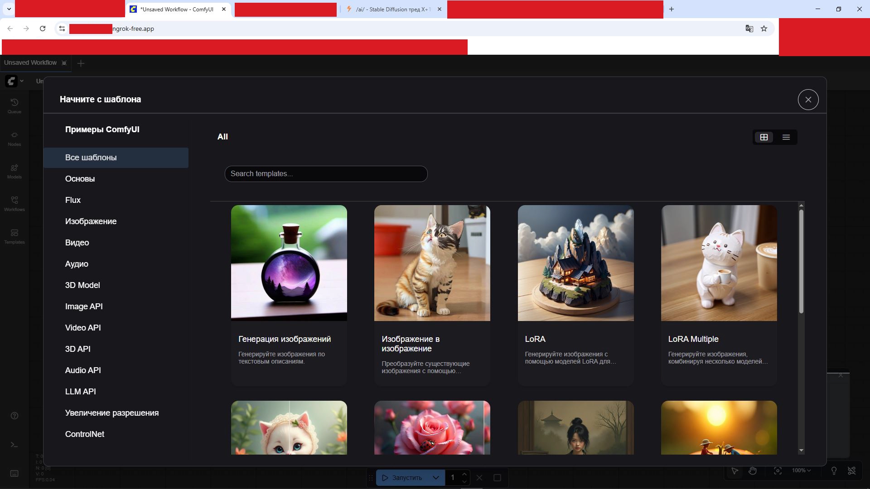
Task: Bookmark page with the star icon
Action: (x=764, y=29)
